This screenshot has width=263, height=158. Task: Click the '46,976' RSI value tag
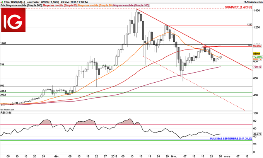pyautogui.click(x=257, y=134)
